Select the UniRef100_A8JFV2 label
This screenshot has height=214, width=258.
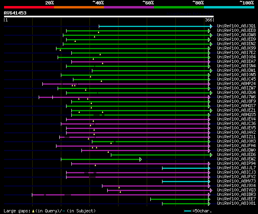236,177
